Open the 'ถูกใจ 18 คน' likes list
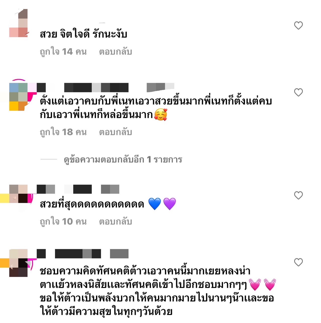This screenshot has height=323, width=321. [x=63, y=132]
